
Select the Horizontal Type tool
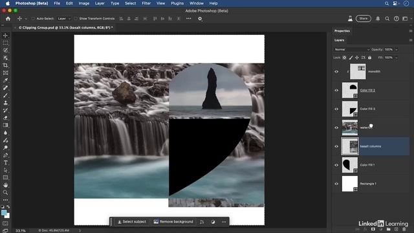click(5, 162)
